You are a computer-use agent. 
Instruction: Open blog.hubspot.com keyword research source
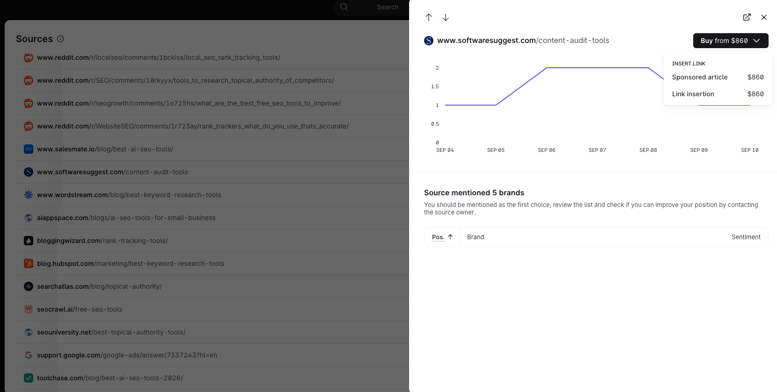click(x=131, y=264)
